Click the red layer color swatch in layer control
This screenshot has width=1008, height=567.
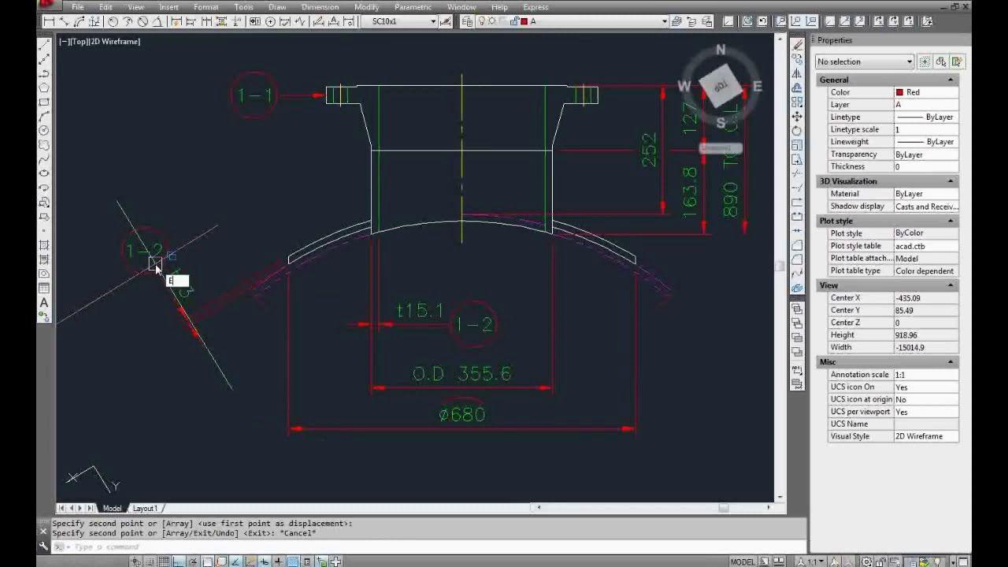point(524,21)
